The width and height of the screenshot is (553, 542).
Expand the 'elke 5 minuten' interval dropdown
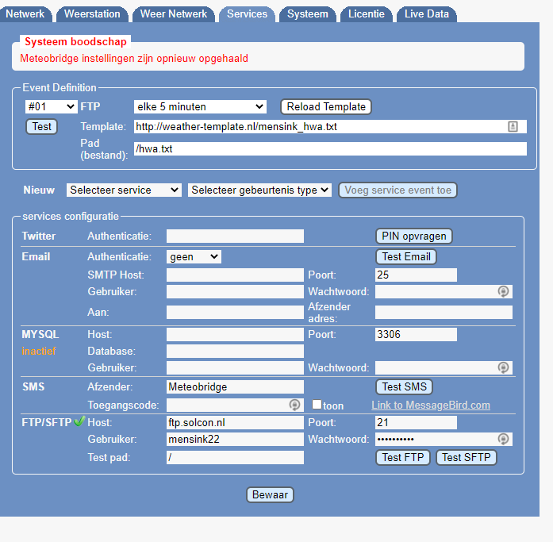[200, 106]
